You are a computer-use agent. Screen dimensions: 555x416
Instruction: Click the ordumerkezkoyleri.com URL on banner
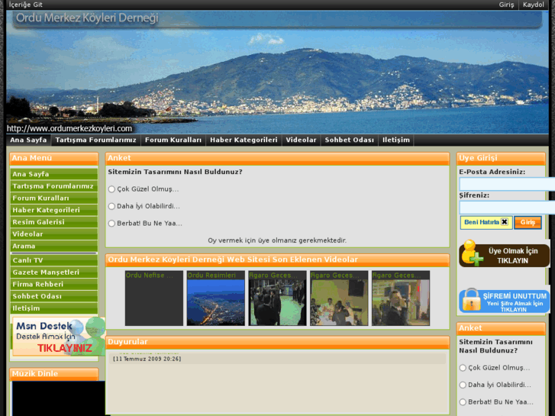coord(69,128)
